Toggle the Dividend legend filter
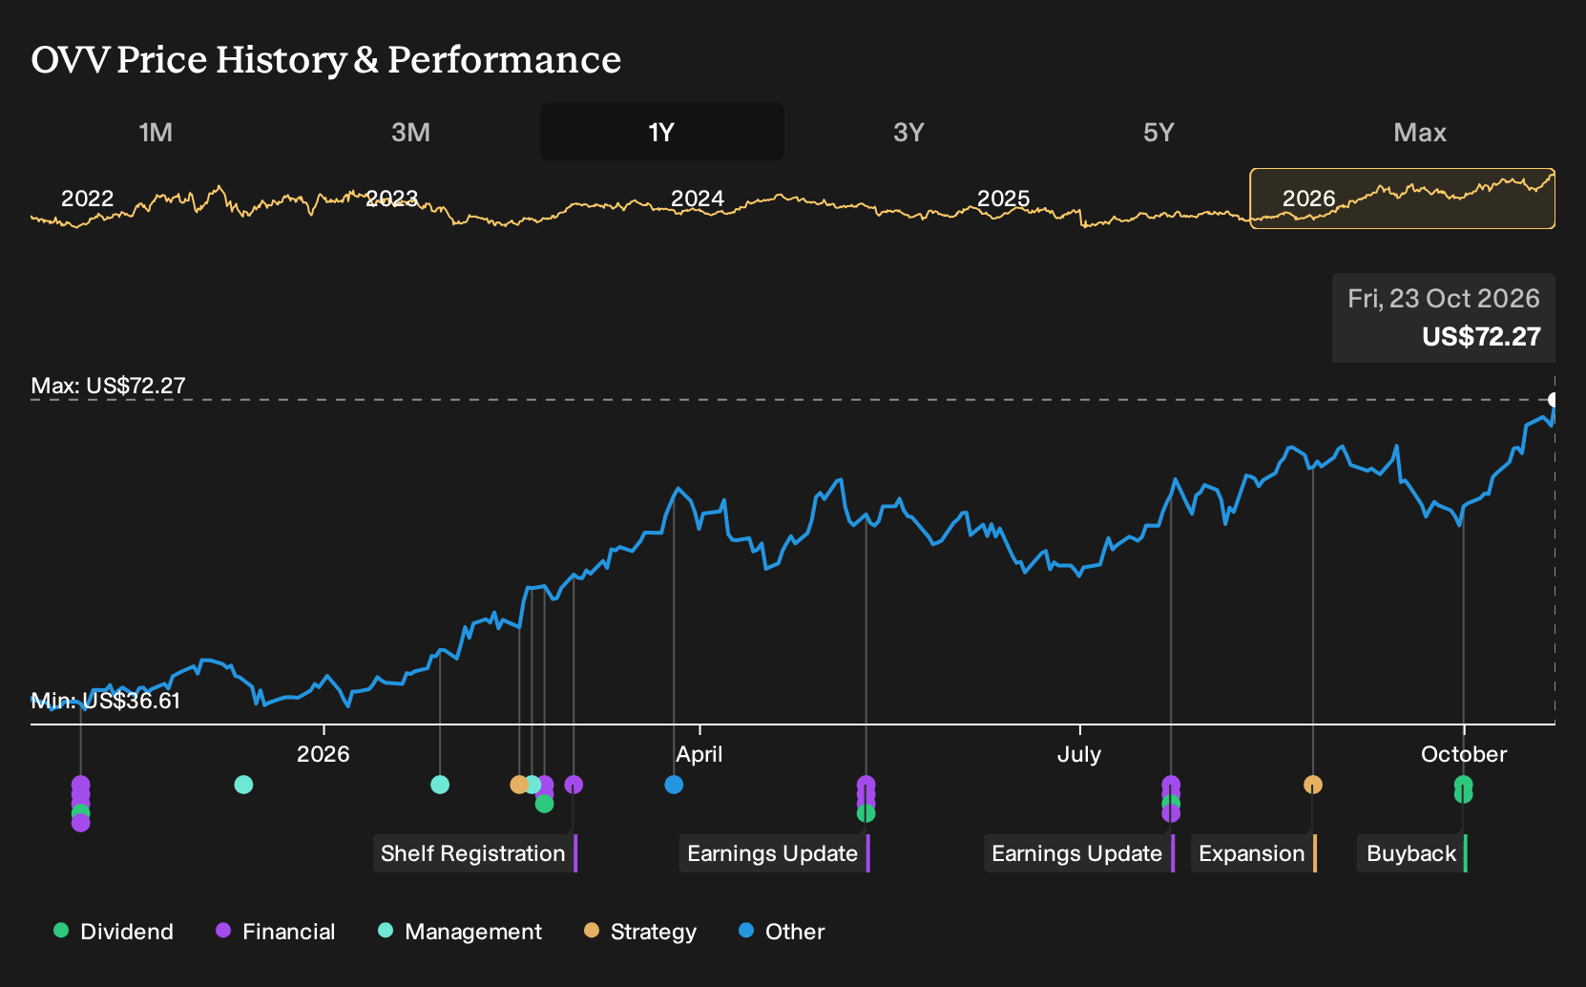This screenshot has height=987, width=1586. (114, 932)
